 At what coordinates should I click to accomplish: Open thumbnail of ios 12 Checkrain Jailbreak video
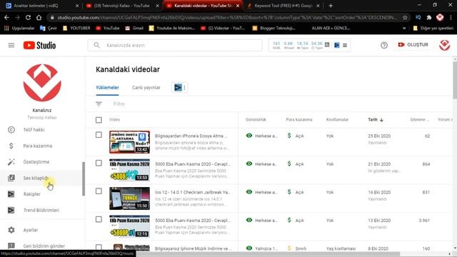(130, 198)
